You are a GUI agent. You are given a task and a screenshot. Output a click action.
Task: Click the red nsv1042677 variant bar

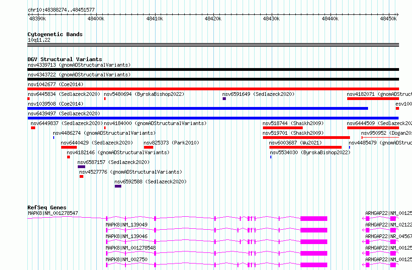(x=213, y=89)
